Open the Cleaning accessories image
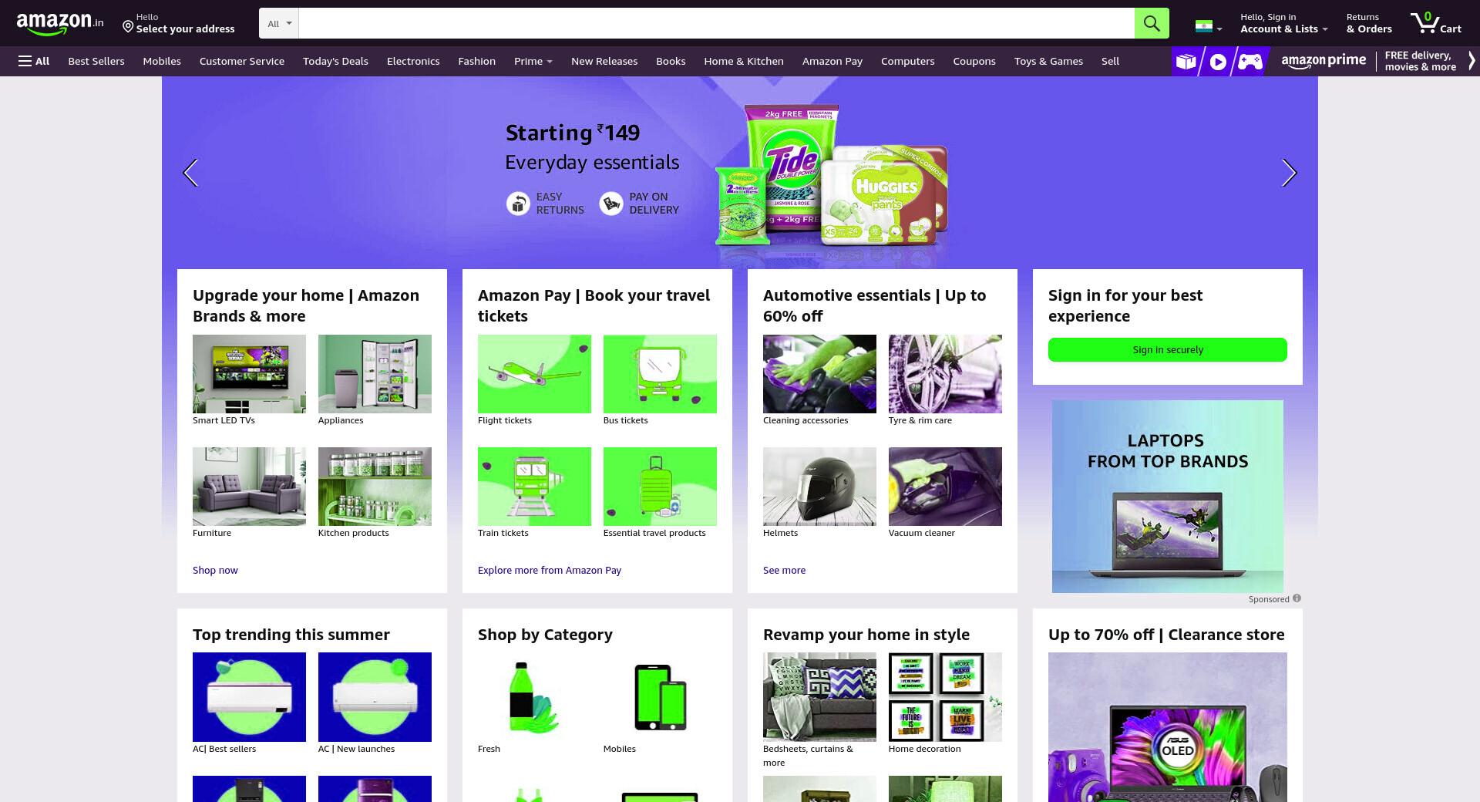Viewport: 1480px width, 802px height. 819,374
